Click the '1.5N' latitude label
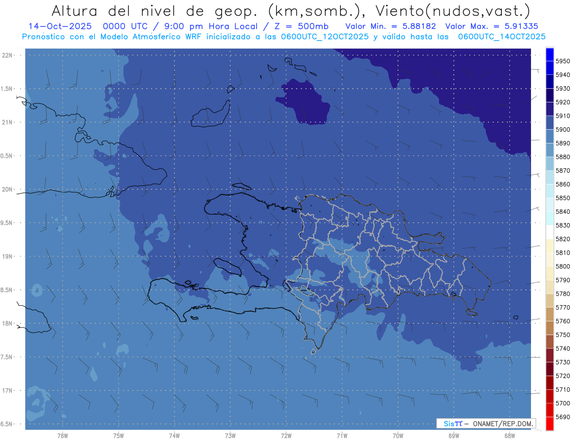The width and height of the screenshot is (572, 442). 6,89
